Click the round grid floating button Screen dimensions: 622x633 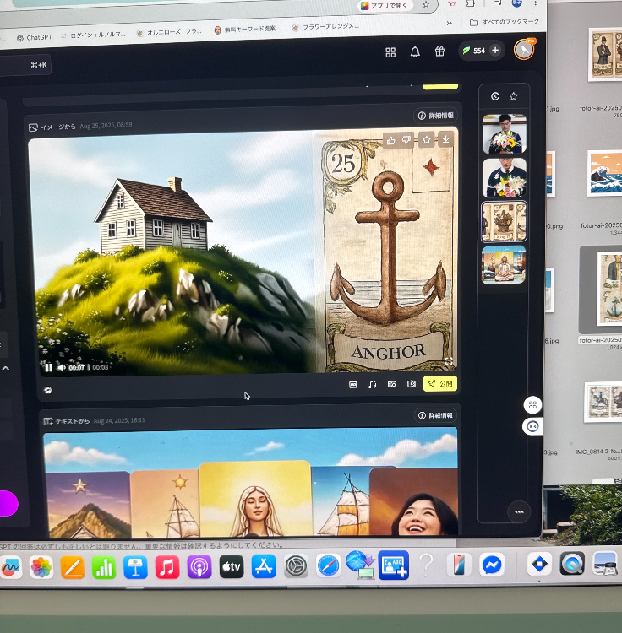pos(532,405)
